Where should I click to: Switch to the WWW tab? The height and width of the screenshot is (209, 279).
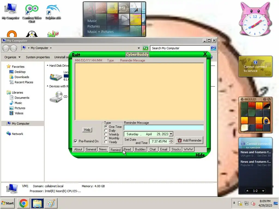(188, 149)
